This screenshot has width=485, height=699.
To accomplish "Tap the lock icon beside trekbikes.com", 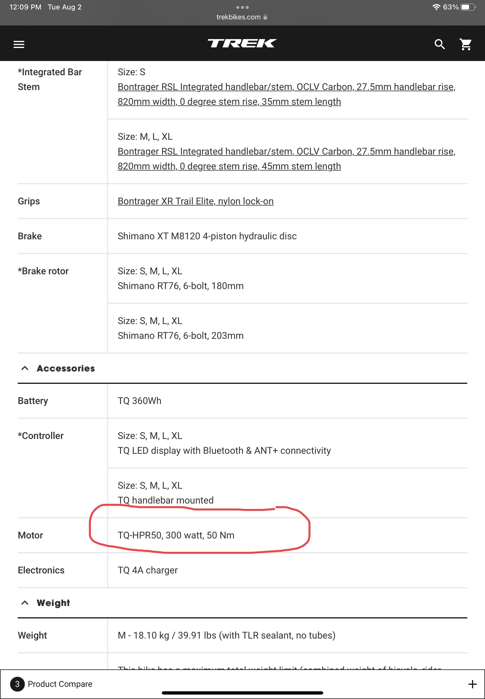I will (265, 17).
